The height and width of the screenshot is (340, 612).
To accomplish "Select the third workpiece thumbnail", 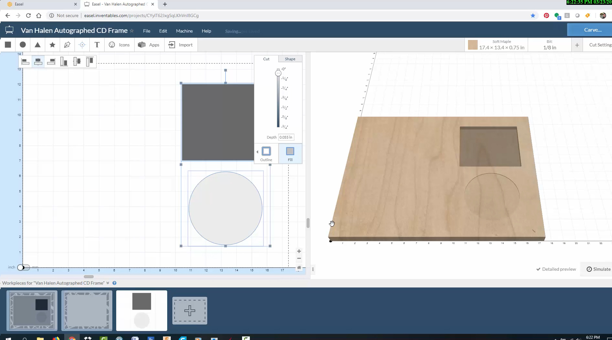I will point(142,311).
